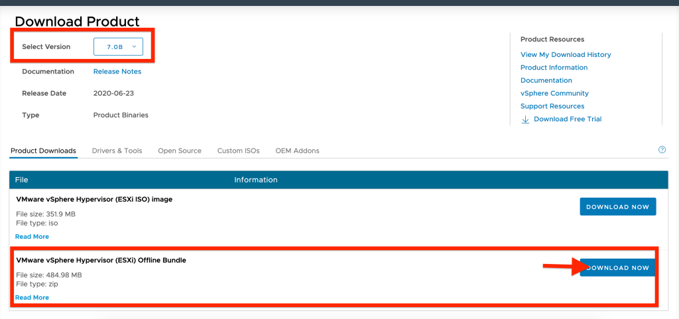Open Documentation under Product Resources
This screenshot has height=319, width=679.
click(546, 80)
